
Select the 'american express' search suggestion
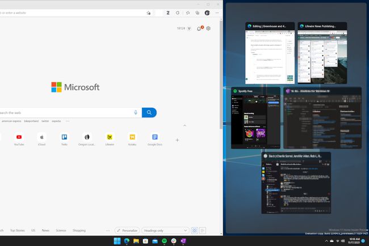pos(11,121)
